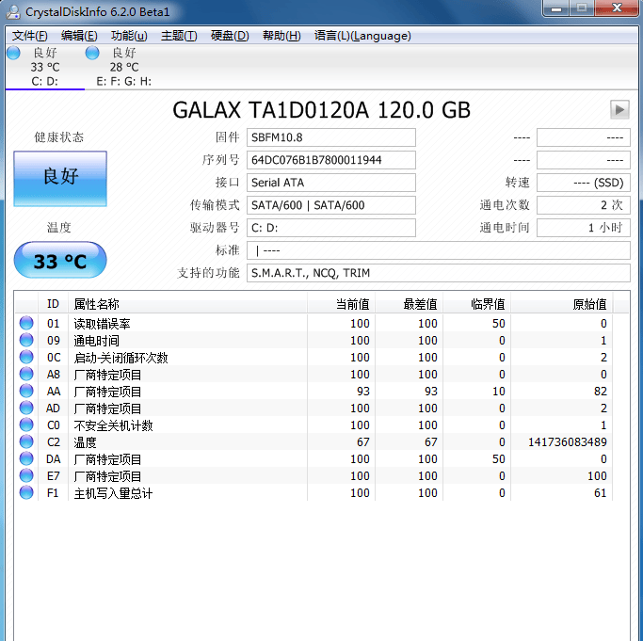Click status orb for F1 主机写入量总计

click(x=26, y=492)
